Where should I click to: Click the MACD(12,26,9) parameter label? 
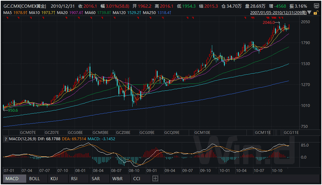click(x=23, y=139)
